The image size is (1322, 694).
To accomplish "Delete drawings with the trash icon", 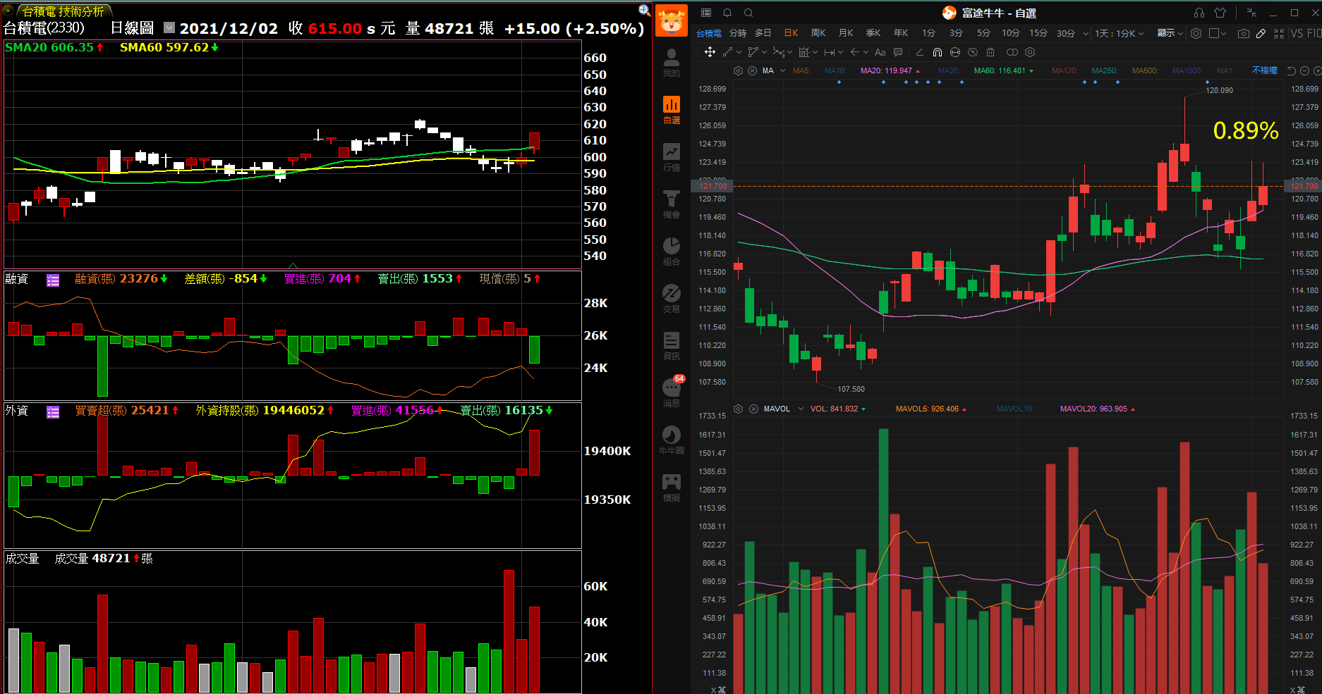I will (990, 52).
